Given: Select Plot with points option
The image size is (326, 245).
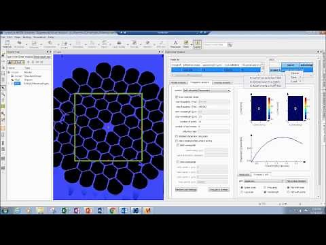Looking at the screenshot, I should (288, 192).
